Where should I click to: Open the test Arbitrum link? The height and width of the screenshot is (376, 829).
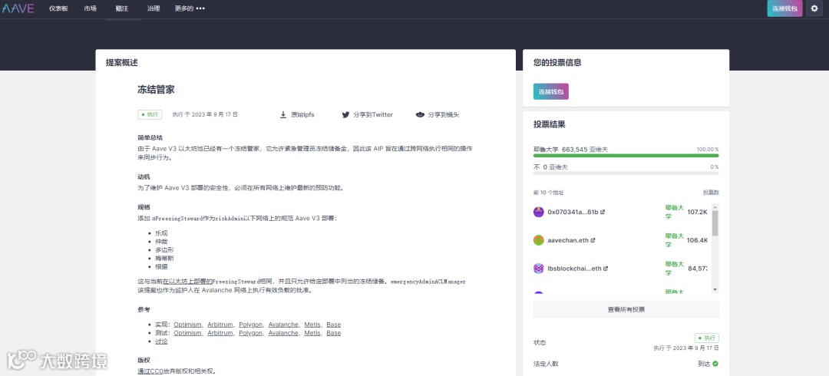(220, 333)
